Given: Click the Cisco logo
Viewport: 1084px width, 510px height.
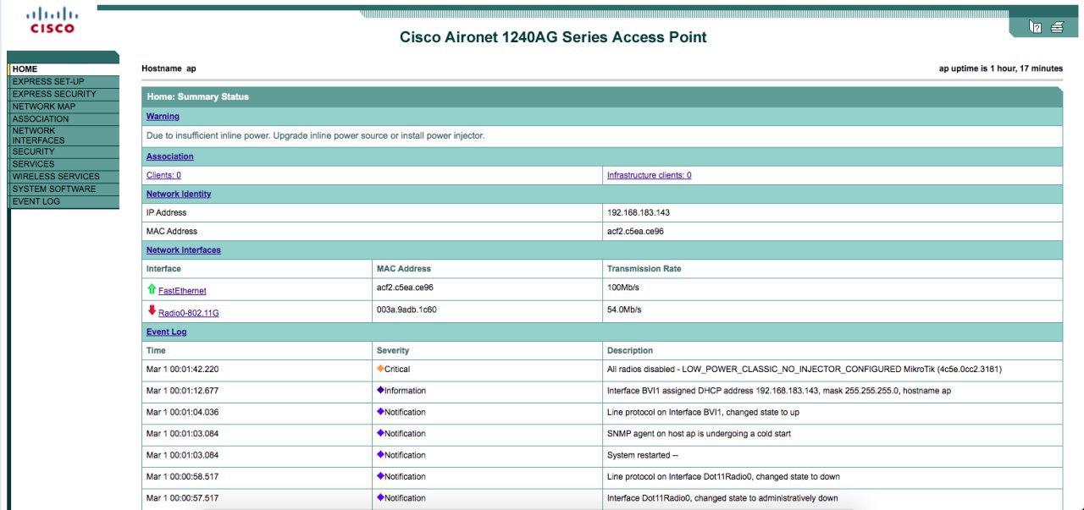Looking at the screenshot, I should pos(53,21).
